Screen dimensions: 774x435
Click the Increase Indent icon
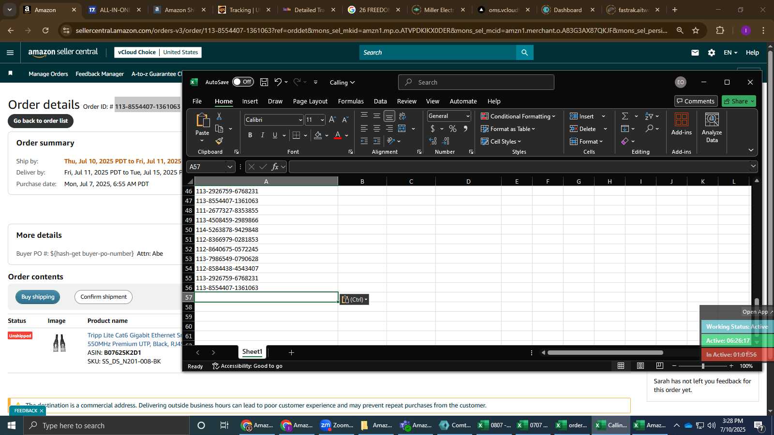(x=377, y=141)
